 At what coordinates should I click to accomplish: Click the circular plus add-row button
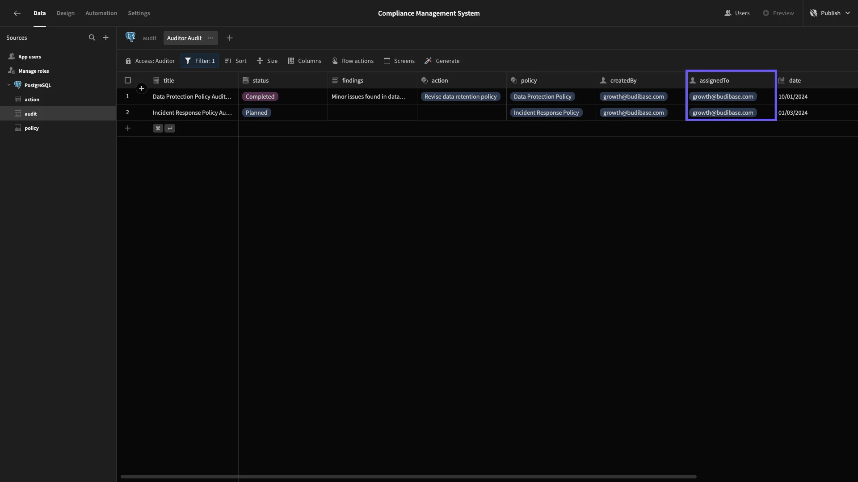point(142,88)
